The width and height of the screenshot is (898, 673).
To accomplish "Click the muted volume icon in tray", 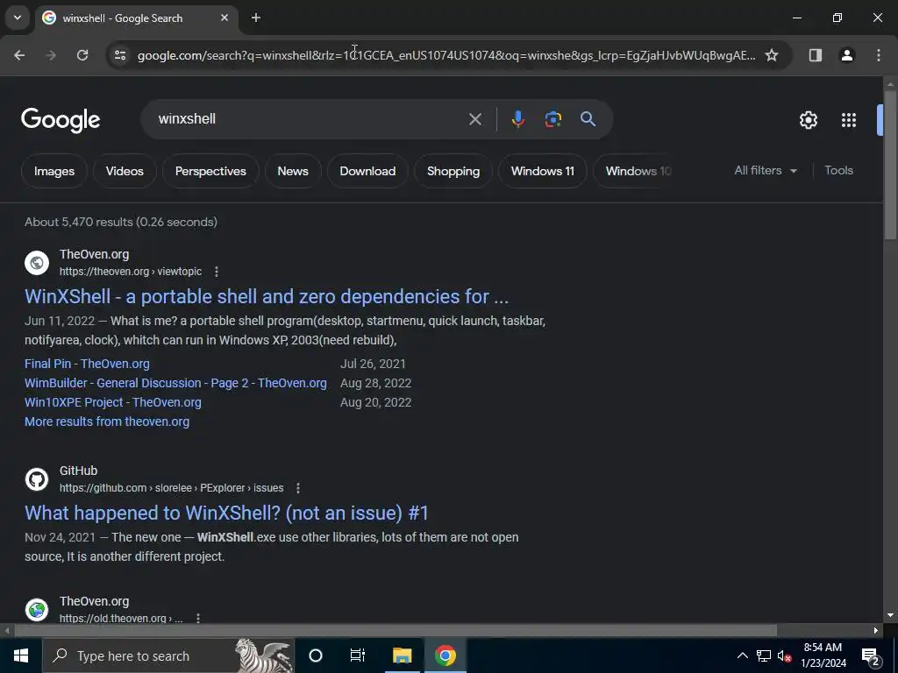I will tap(784, 656).
